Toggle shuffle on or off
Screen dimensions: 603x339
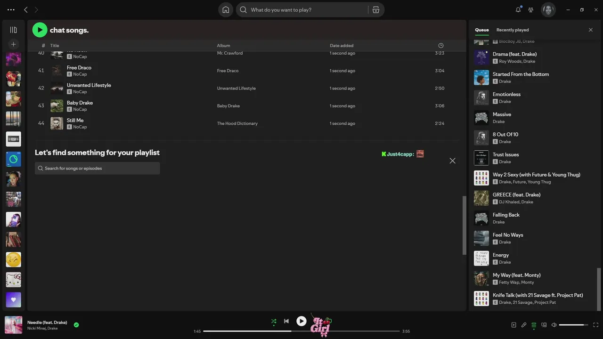(274, 322)
